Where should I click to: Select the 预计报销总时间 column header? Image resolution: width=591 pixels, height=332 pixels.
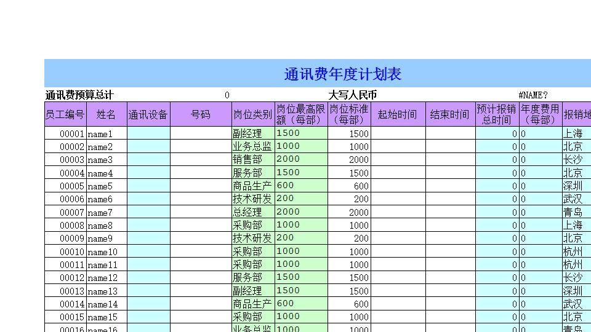point(497,114)
